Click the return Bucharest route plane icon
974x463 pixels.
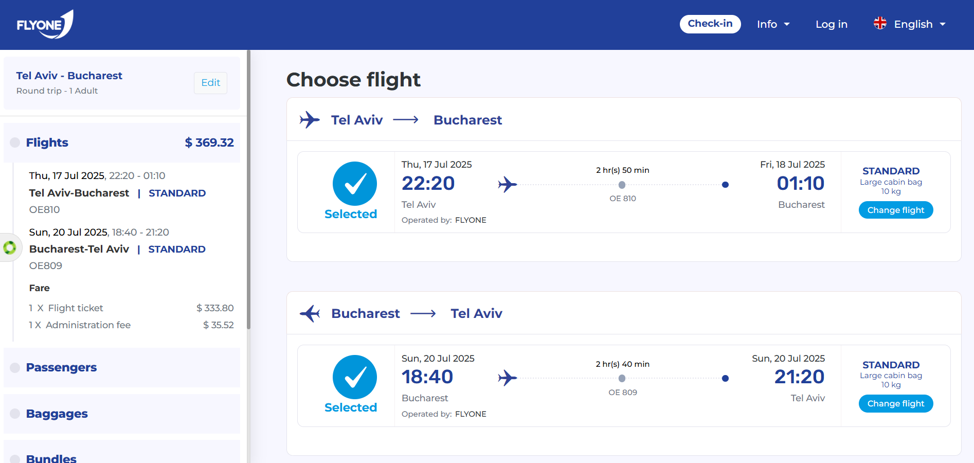310,313
